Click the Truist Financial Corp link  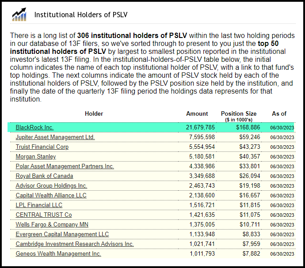[42, 147]
